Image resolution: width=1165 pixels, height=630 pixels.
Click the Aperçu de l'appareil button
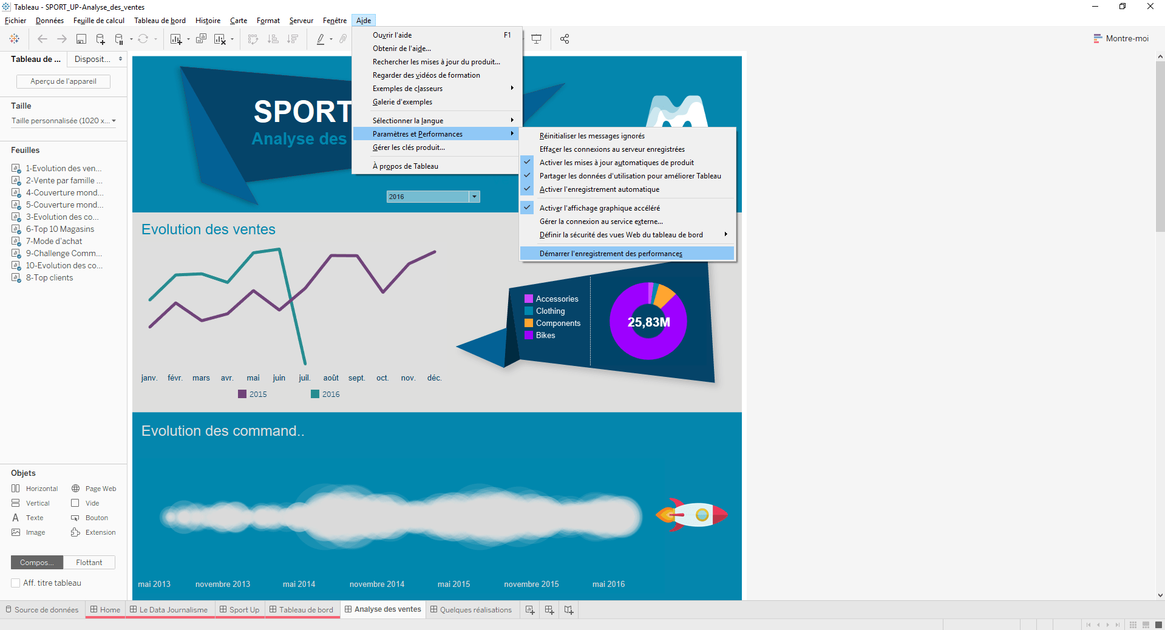tap(63, 81)
